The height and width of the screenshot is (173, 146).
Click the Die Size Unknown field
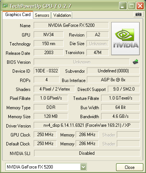click(x=98, y=44)
